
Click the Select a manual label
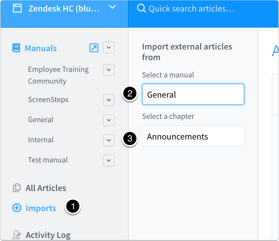tap(168, 75)
